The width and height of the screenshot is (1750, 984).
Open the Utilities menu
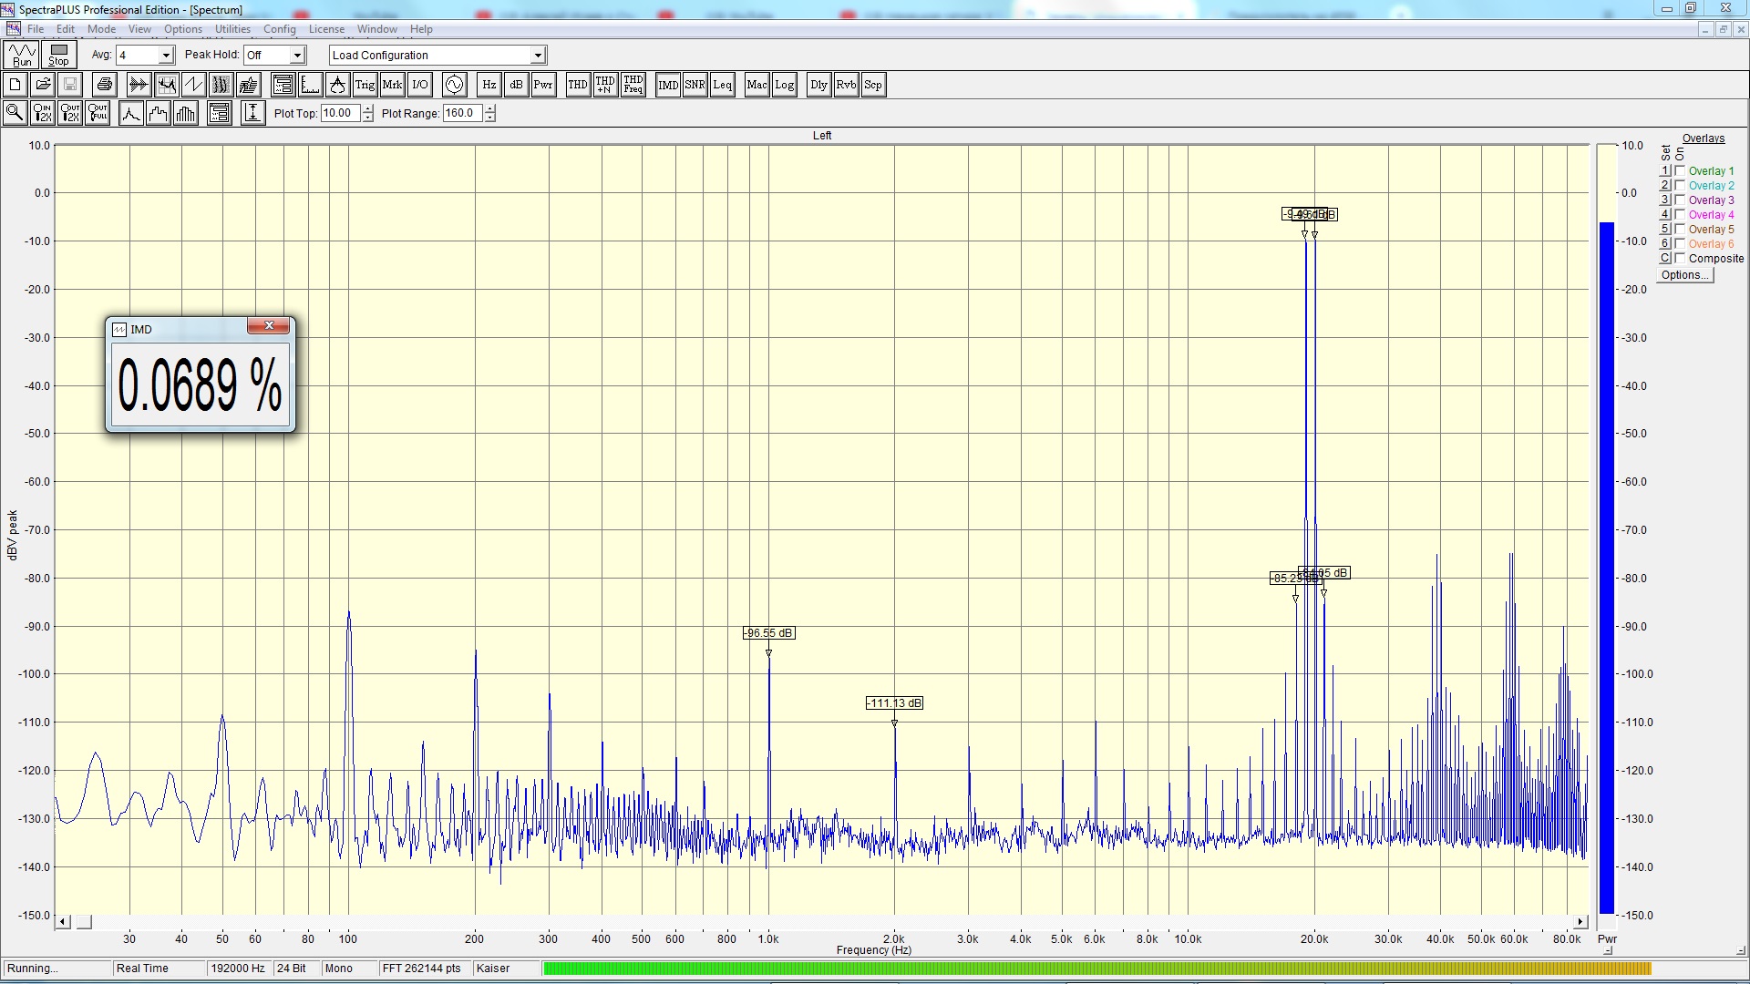click(232, 29)
